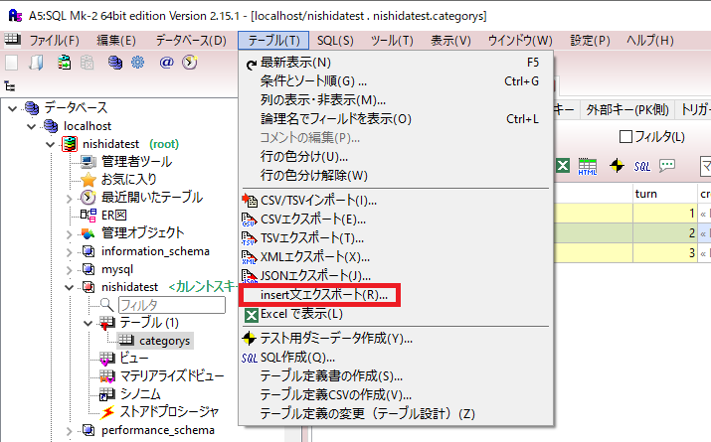Expand 最近開いたテーブル tree node

click(x=69, y=199)
